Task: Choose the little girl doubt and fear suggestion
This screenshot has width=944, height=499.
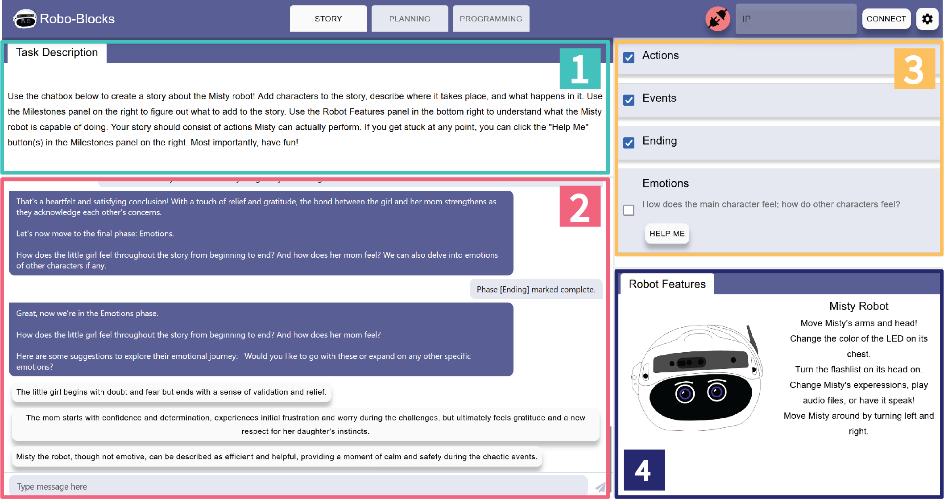Action: [171, 392]
